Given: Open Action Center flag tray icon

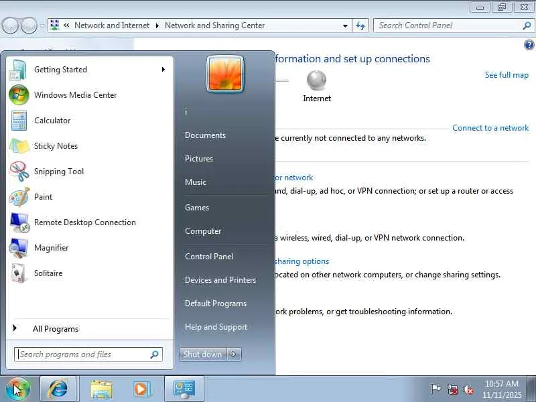Looking at the screenshot, I should pyautogui.click(x=435, y=389).
